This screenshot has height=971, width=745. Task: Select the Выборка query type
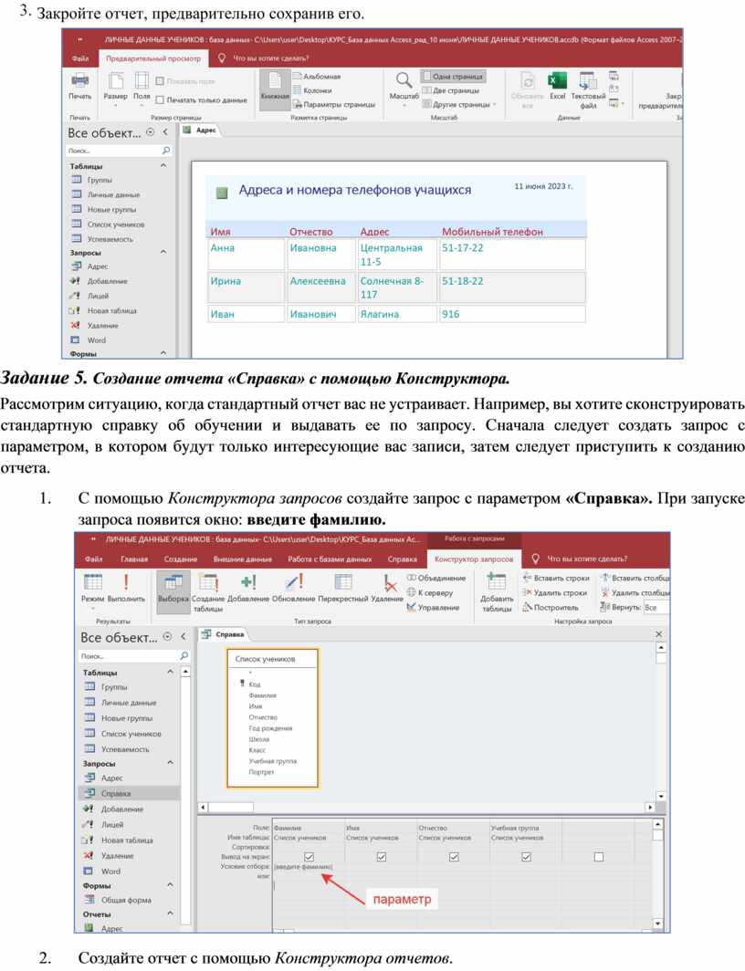point(173,591)
